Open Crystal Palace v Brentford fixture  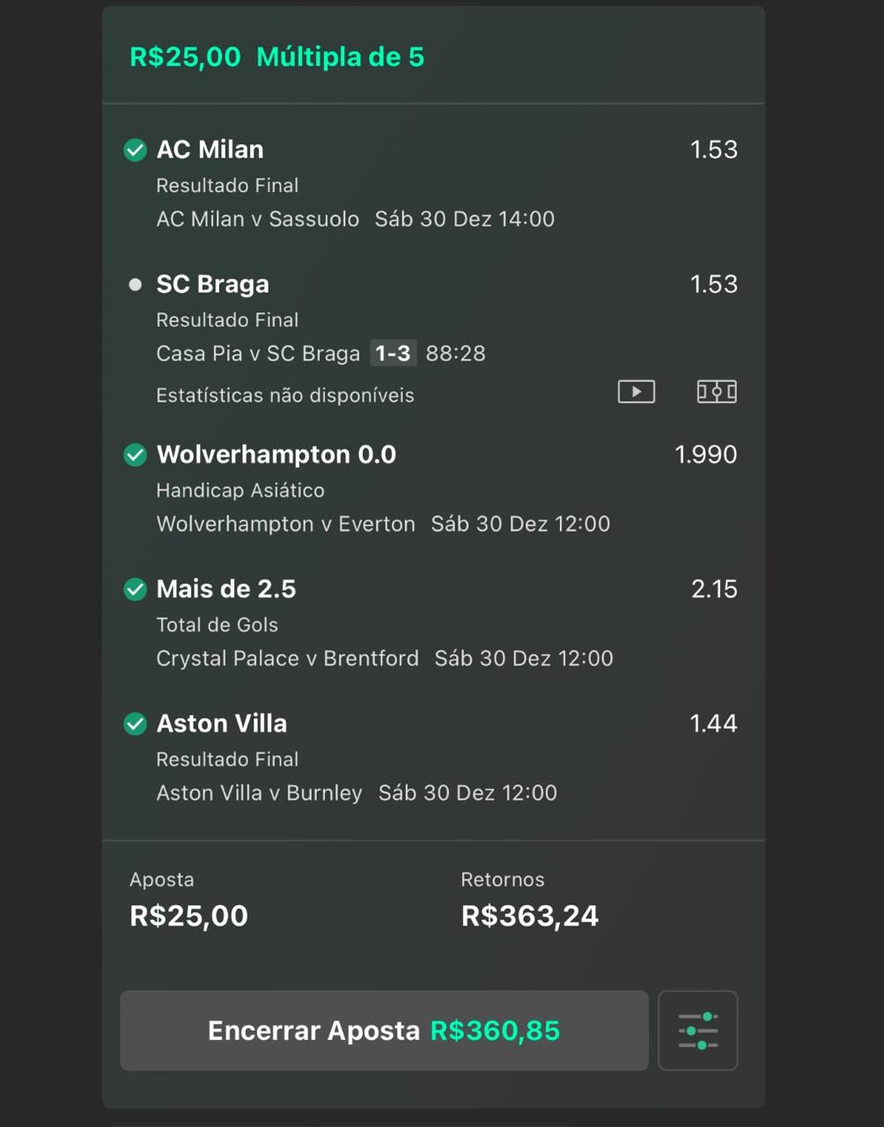287,659
